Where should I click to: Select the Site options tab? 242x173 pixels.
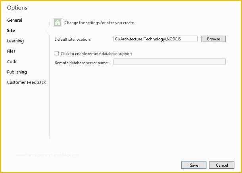[11, 30]
